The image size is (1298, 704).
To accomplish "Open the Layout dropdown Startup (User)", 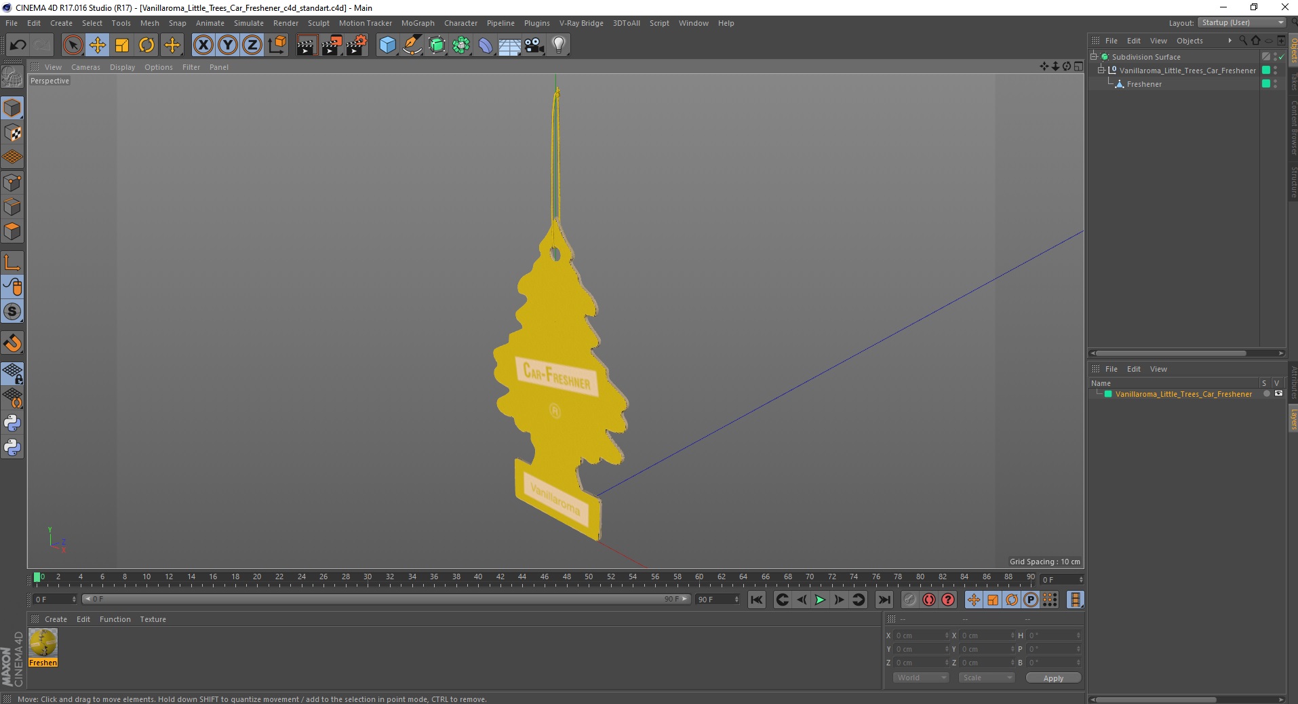I will pos(1242,22).
